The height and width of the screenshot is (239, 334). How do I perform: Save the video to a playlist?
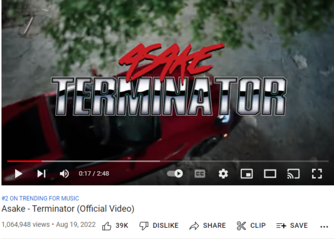(x=292, y=226)
